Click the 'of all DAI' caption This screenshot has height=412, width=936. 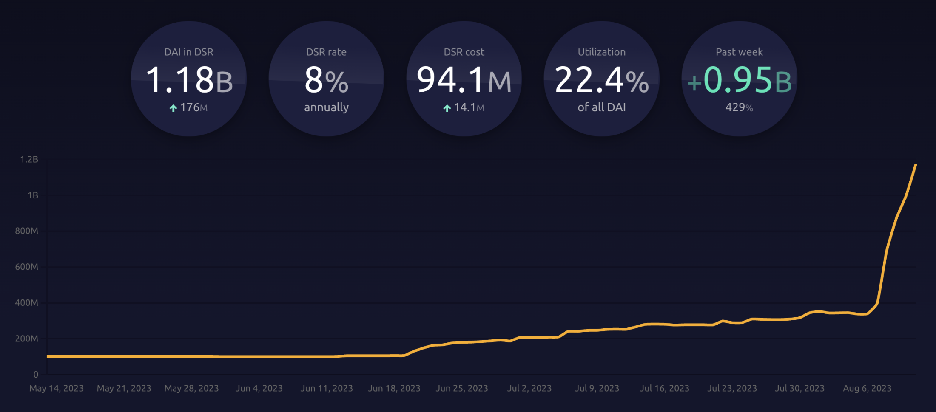[x=601, y=107]
